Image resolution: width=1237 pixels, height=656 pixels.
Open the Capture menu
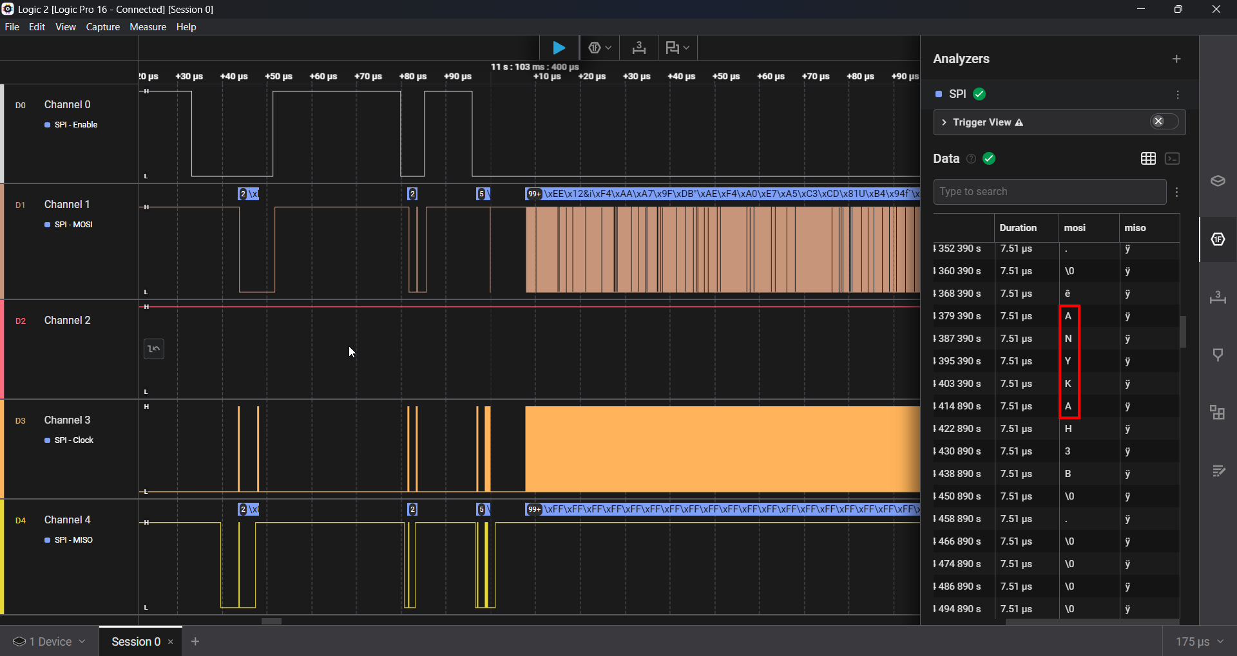click(102, 27)
